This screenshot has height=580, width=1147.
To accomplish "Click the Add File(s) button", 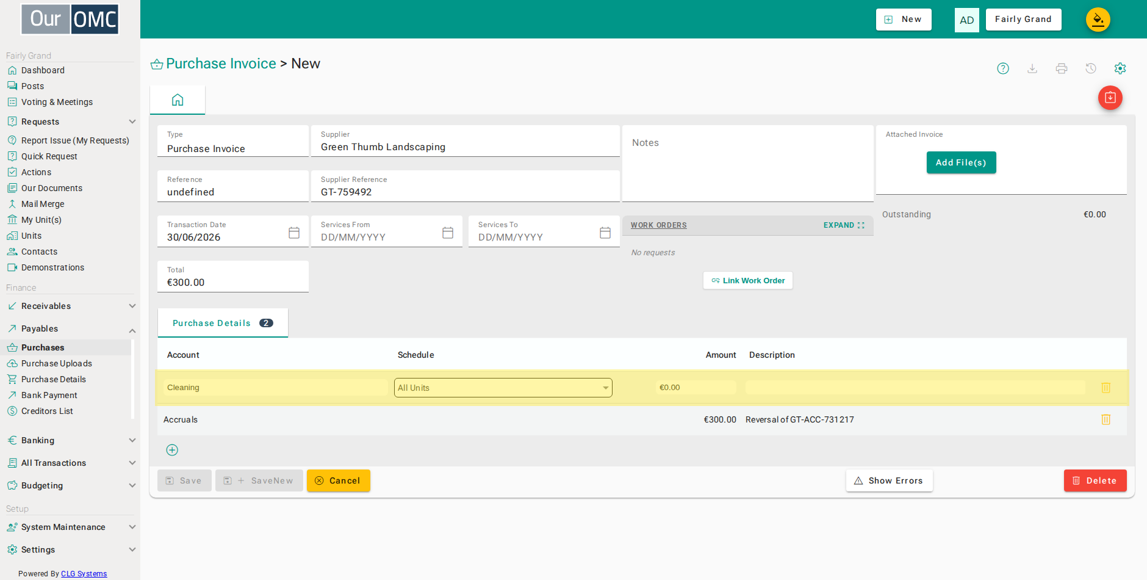I will pyautogui.click(x=961, y=162).
